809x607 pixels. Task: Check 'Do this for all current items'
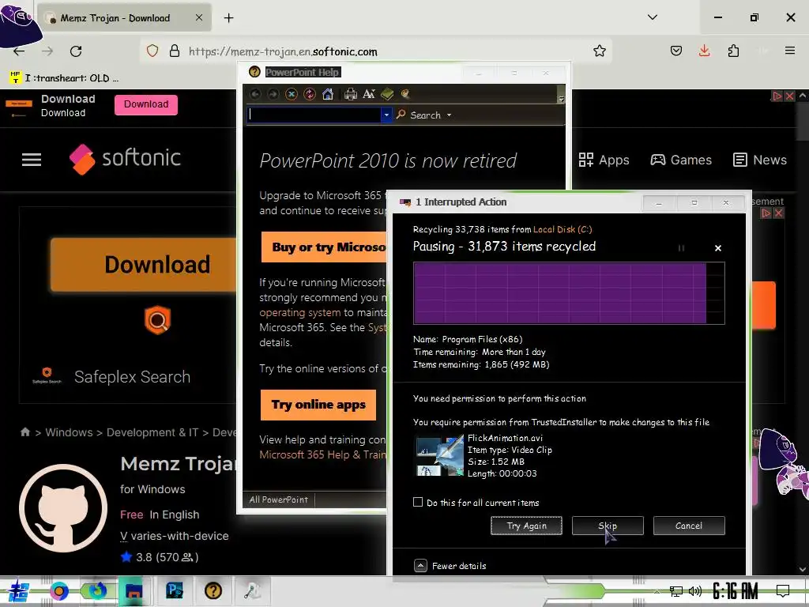tap(418, 502)
